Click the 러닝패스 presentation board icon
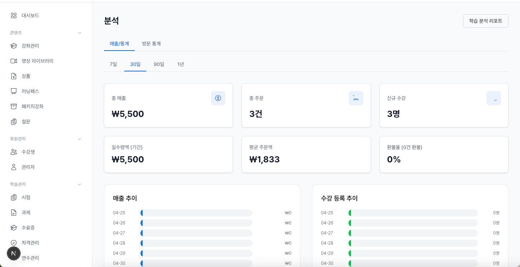 click(14, 91)
